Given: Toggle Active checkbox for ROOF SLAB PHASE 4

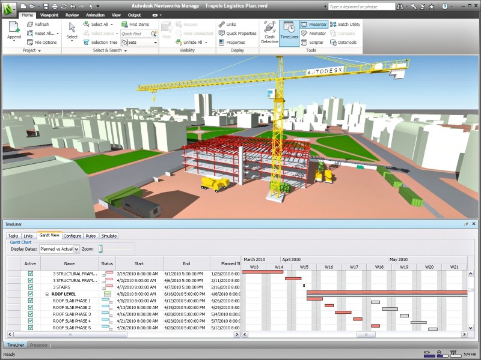Looking at the screenshot, I should pos(31,321).
